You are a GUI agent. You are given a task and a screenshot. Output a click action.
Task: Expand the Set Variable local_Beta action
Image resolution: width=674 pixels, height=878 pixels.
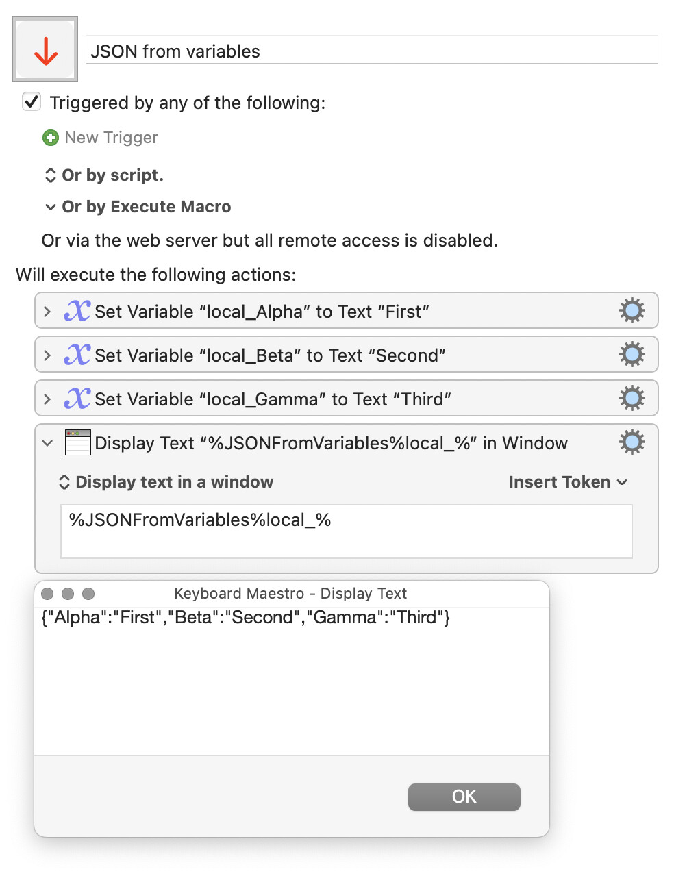pos(47,355)
